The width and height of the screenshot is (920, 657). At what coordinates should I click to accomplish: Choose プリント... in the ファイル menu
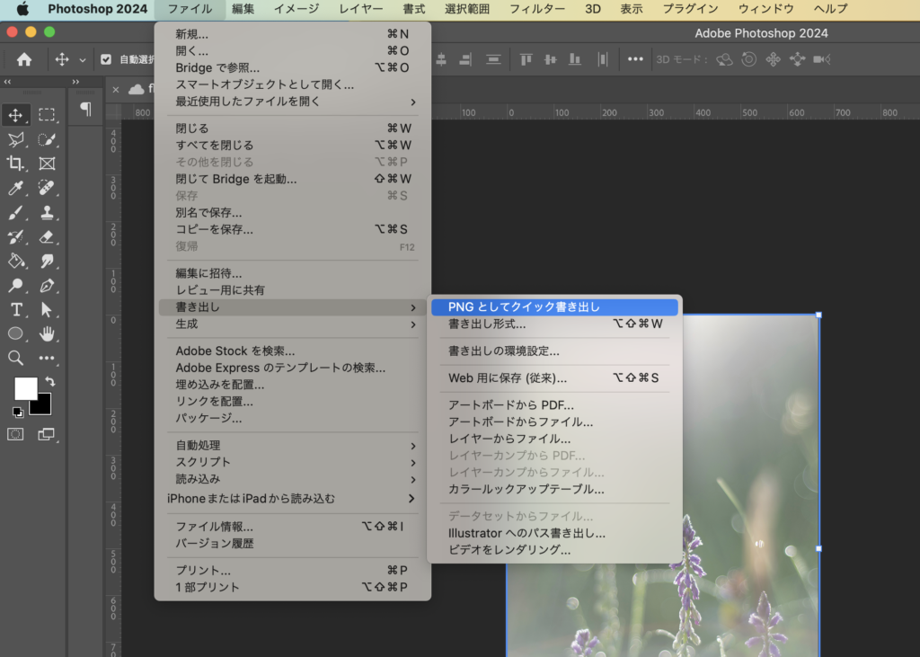(x=292, y=570)
